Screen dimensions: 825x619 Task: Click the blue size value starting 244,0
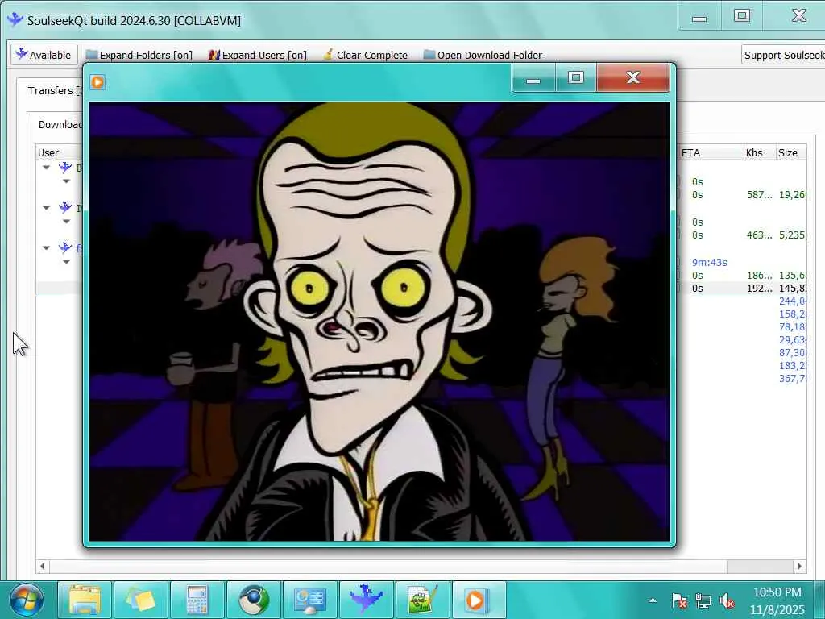793,301
